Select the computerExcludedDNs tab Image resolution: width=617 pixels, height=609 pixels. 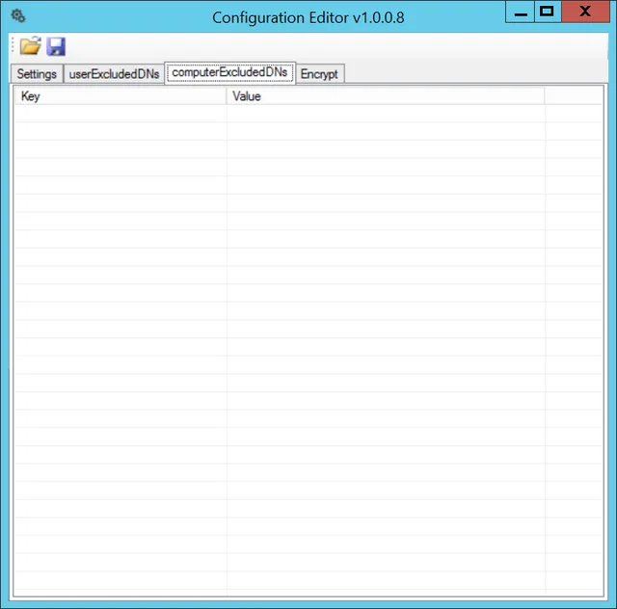point(229,72)
